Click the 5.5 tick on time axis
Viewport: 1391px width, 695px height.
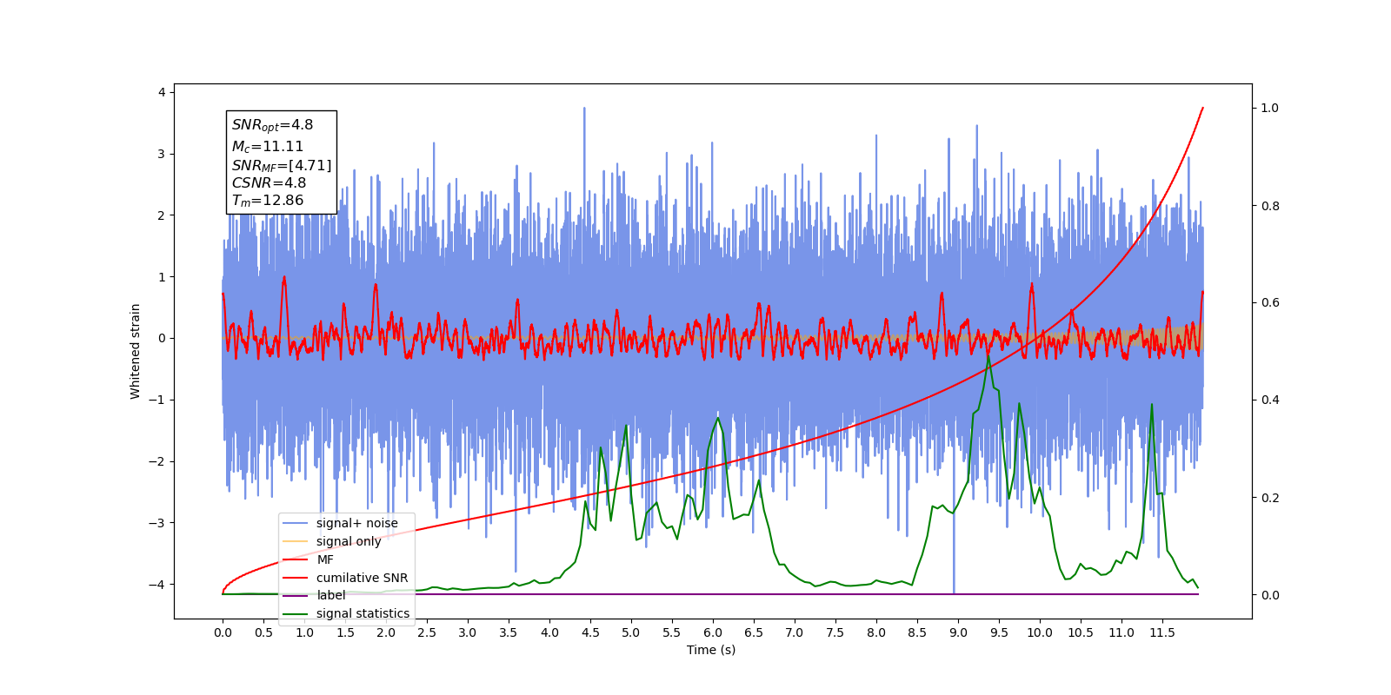tap(672, 632)
